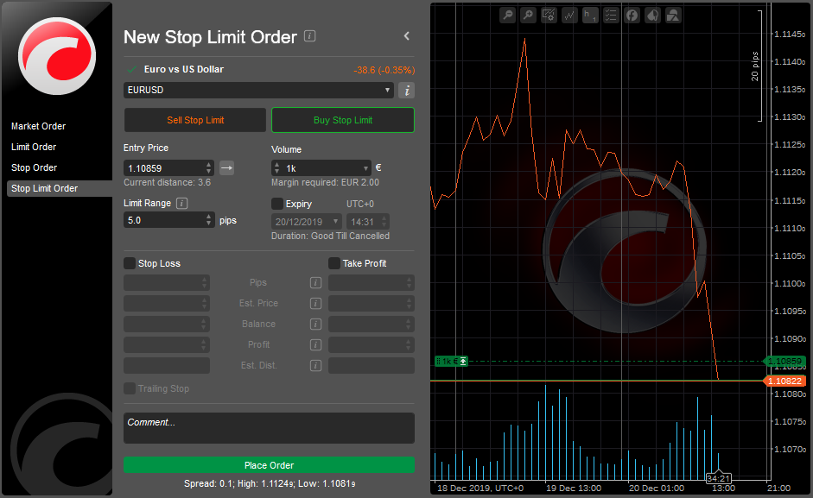Open the shapes drawing tools icon
This screenshot has height=498, width=813.
click(x=673, y=15)
